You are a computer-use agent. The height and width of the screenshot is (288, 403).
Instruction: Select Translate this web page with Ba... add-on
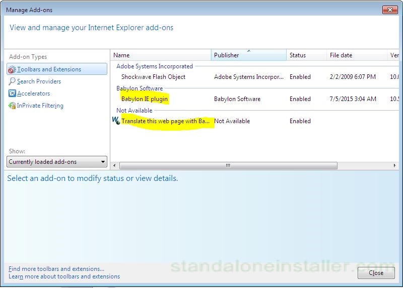[x=165, y=121]
